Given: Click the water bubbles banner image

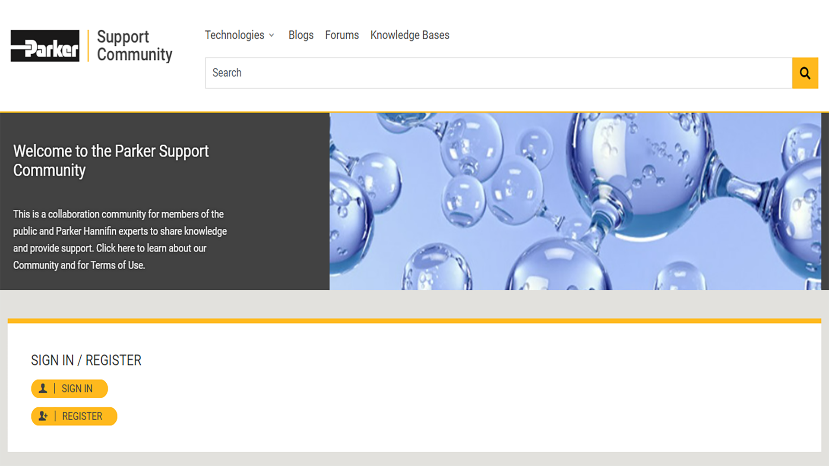Looking at the screenshot, I should point(574,201).
